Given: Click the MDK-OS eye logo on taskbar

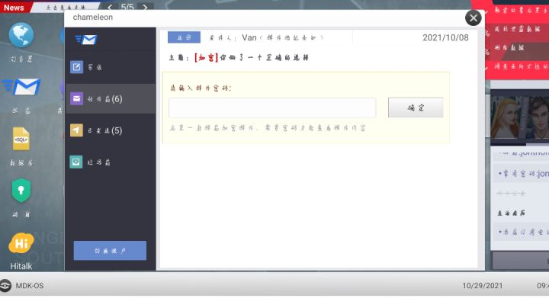Looking at the screenshot, I should click(x=5, y=286).
